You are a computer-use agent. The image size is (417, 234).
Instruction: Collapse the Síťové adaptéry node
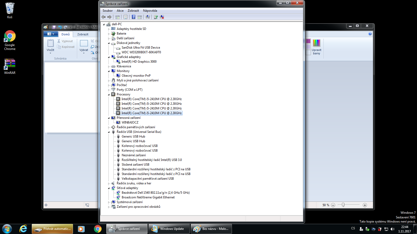[109, 188]
